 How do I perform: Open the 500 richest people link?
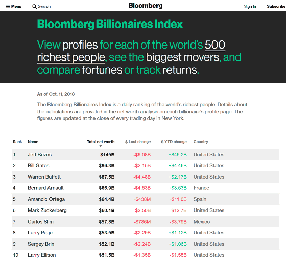131,51
